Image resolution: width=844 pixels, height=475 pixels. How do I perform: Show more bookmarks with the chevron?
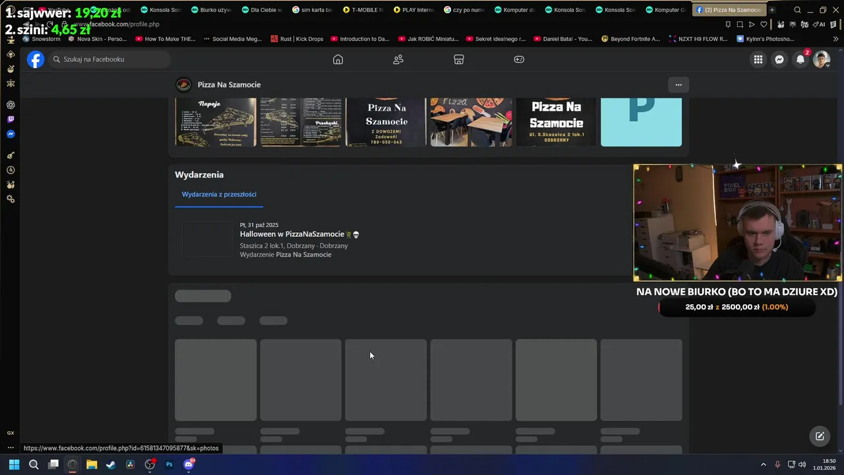tap(836, 39)
